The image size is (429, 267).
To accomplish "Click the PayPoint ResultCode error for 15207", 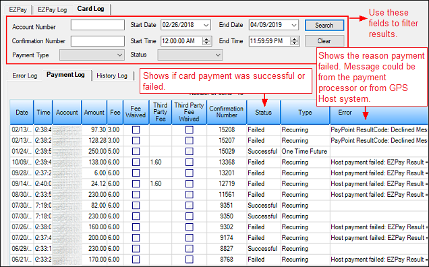I will click(x=379, y=141).
